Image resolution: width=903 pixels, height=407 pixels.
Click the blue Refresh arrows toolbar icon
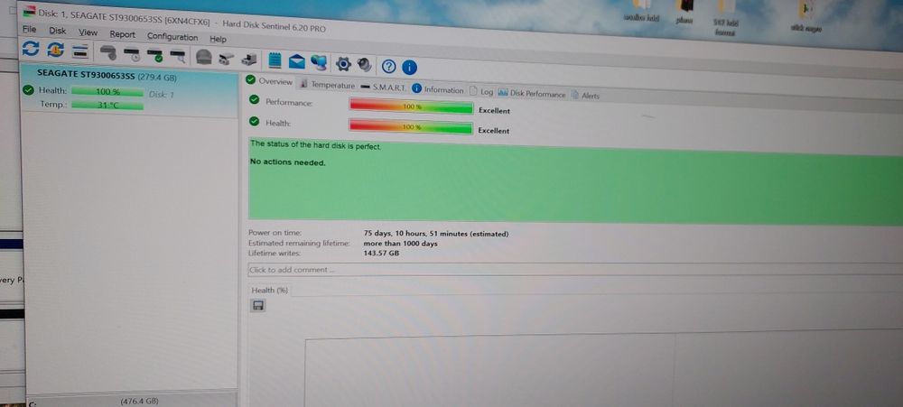point(31,49)
